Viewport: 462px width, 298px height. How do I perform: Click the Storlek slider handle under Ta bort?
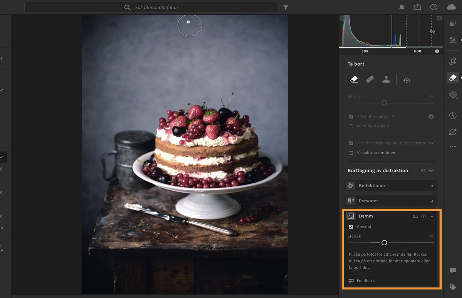tap(384, 103)
